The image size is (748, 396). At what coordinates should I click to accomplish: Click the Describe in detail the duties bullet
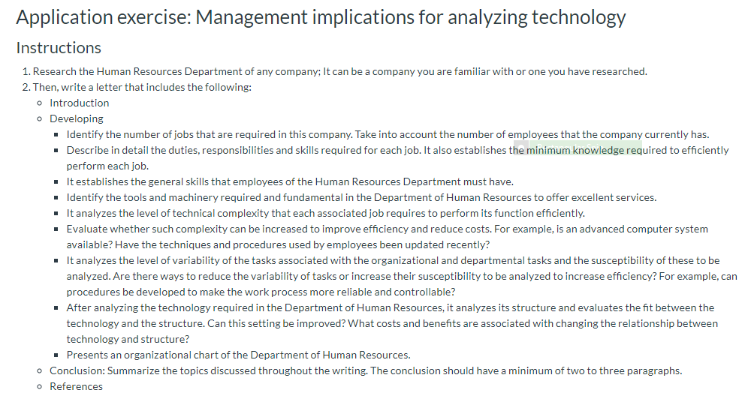[285, 150]
